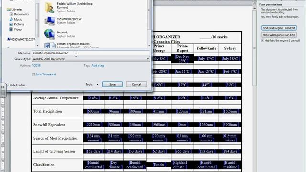
Task: Click the Word document vertical scrollbar
Action: click(x=254, y=48)
